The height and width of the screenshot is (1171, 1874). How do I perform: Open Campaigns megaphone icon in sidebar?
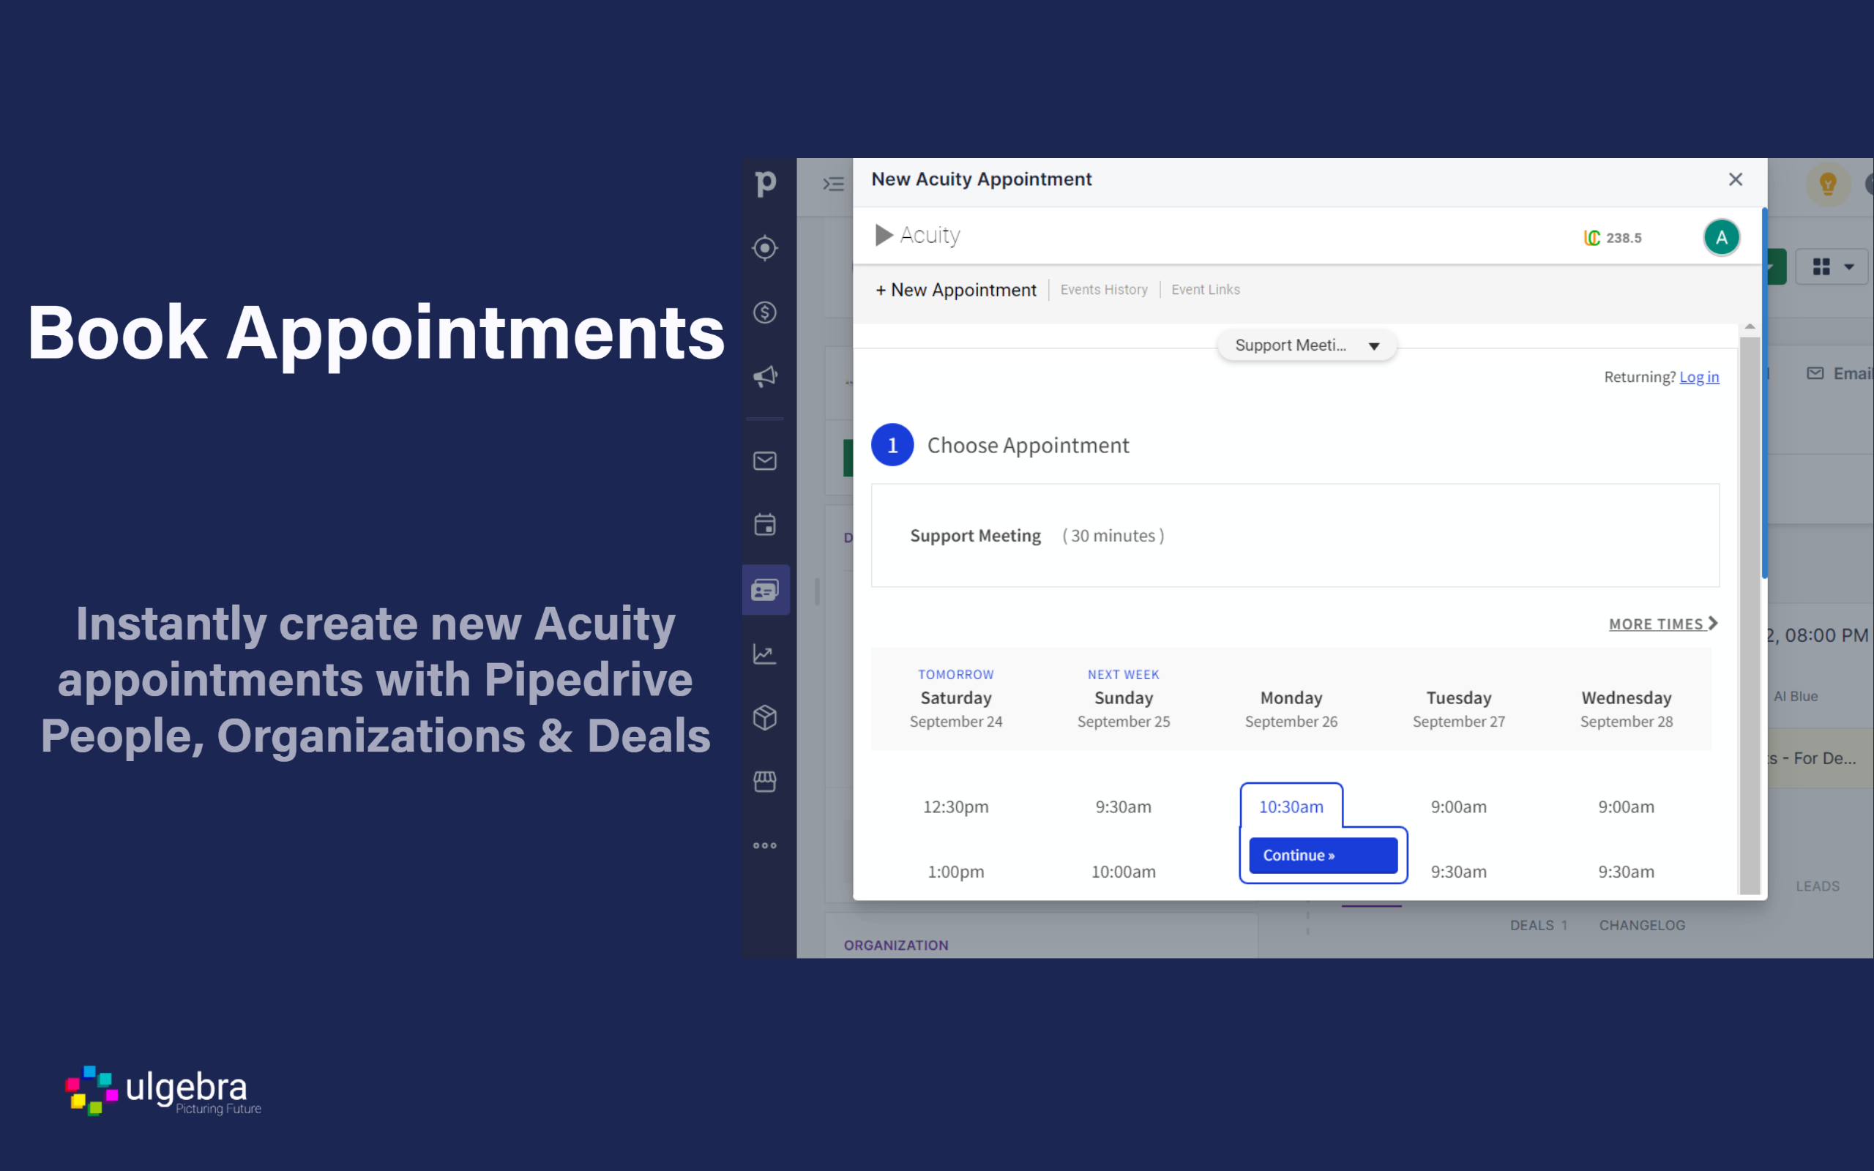pyautogui.click(x=765, y=376)
